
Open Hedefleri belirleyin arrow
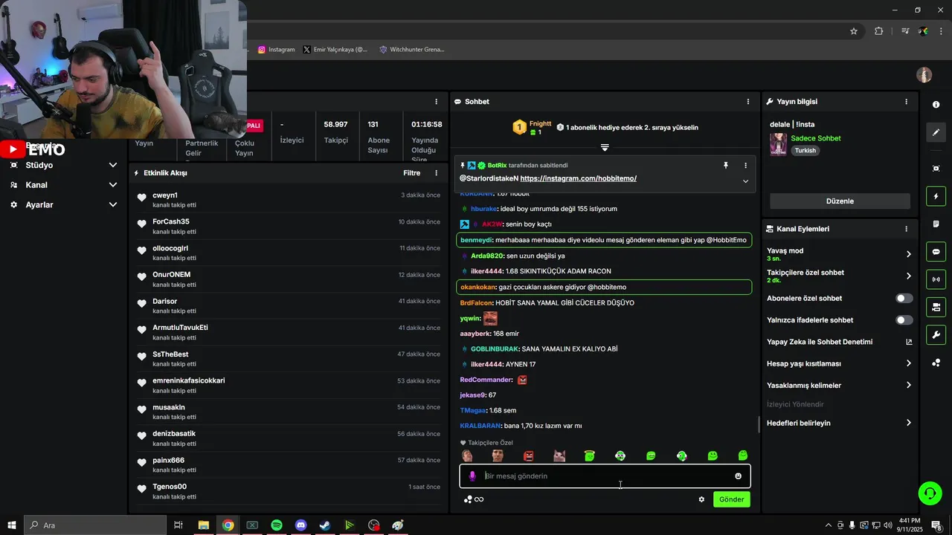tap(908, 423)
